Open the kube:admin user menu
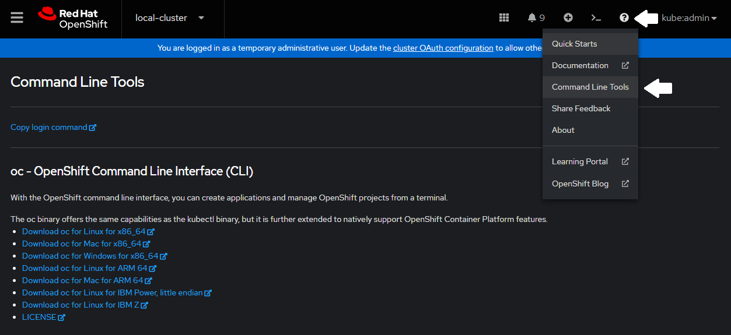Image resolution: width=731 pixels, height=335 pixels. pos(689,18)
